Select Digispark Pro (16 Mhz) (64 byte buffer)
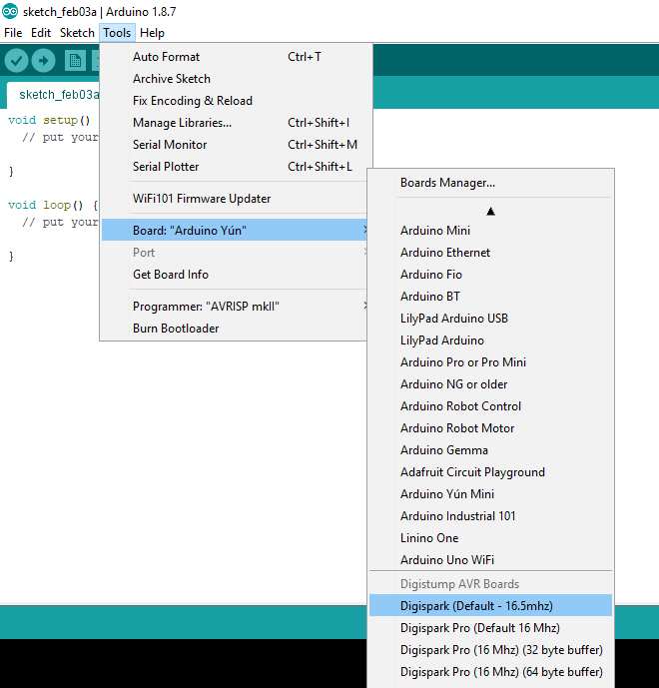The height and width of the screenshot is (688, 659). pyautogui.click(x=490, y=672)
